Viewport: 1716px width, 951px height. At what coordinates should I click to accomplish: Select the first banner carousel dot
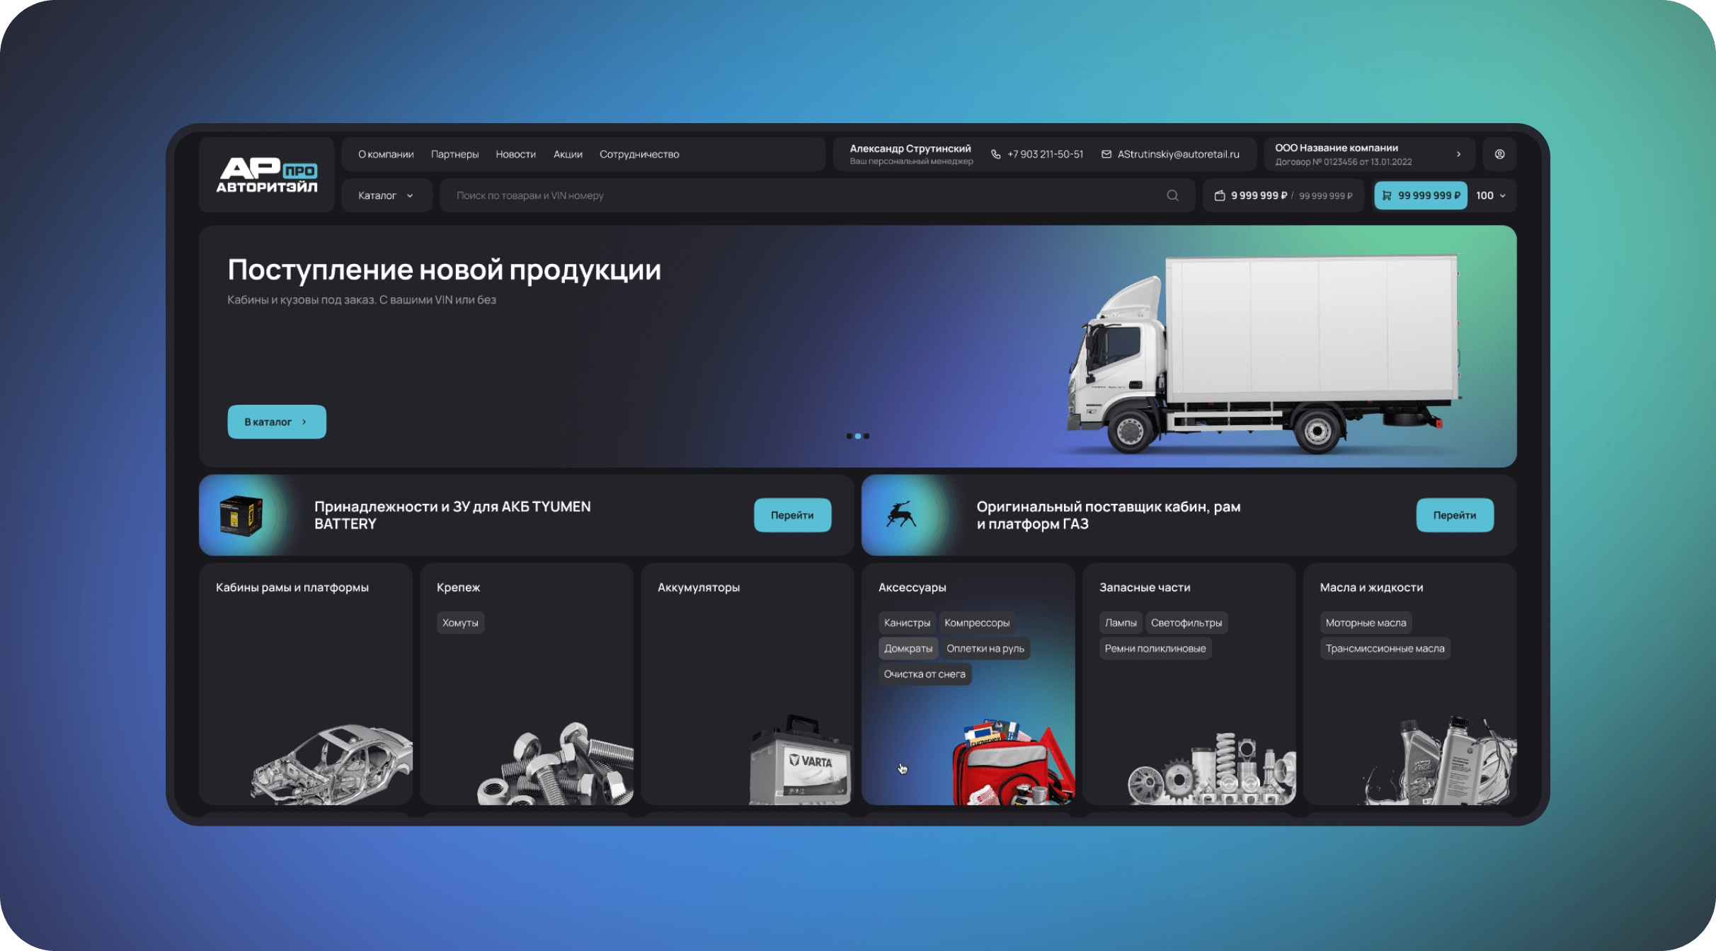[849, 436]
